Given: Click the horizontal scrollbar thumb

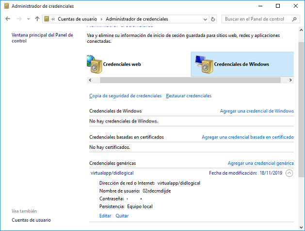Looking at the screenshot, I should pyautogui.click(x=190, y=80).
